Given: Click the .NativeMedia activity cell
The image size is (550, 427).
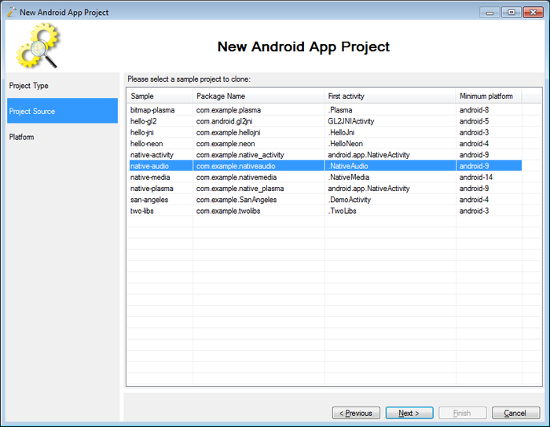Looking at the screenshot, I should coord(349,178).
